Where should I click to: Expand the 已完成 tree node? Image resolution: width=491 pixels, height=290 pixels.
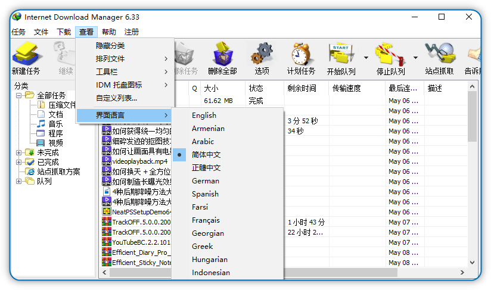point(19,162)
